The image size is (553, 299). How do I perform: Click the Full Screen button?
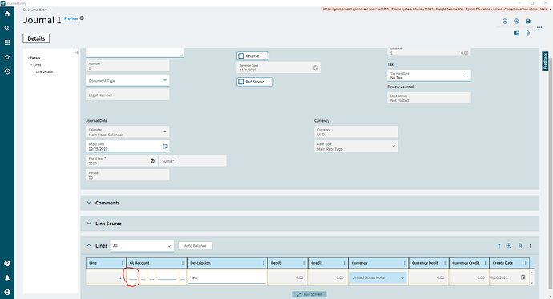[x=309, y=294]
